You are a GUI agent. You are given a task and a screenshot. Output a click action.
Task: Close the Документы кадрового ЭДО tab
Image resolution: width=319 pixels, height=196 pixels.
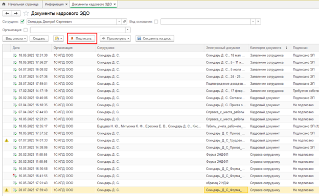click(115, 4)
